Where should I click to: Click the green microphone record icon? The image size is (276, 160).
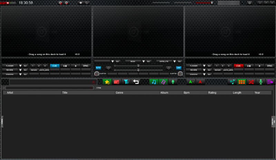261,82
